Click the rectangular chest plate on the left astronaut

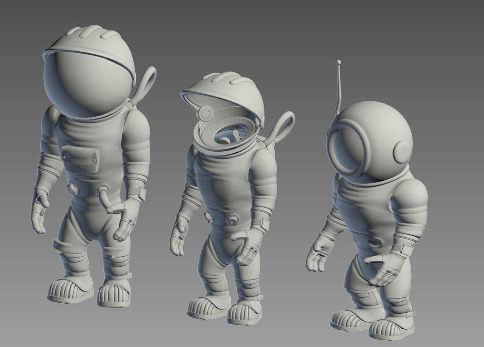tap(80, 159)
